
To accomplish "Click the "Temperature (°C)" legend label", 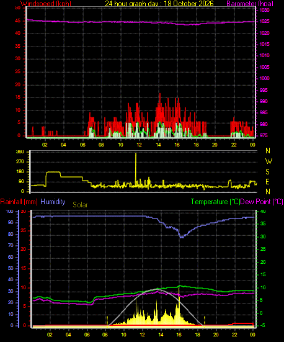I will (x=215, y=202).
